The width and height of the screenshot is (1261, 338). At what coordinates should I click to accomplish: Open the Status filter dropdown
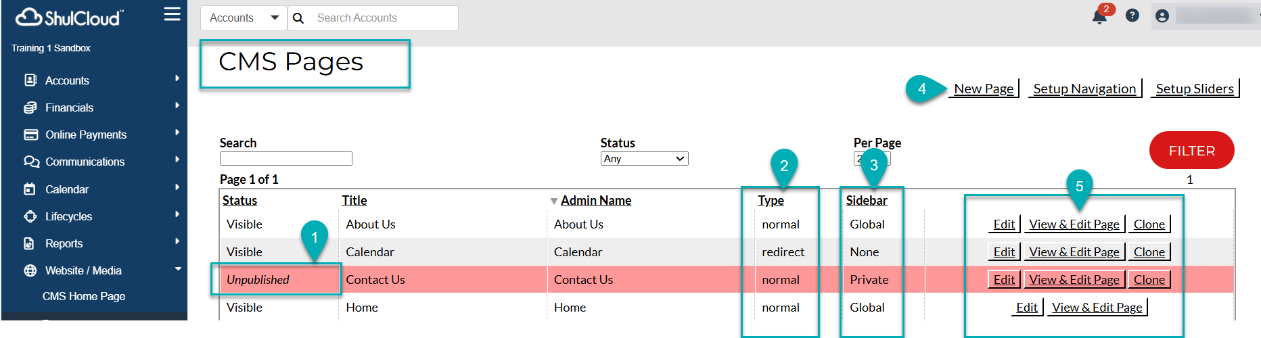645,158
